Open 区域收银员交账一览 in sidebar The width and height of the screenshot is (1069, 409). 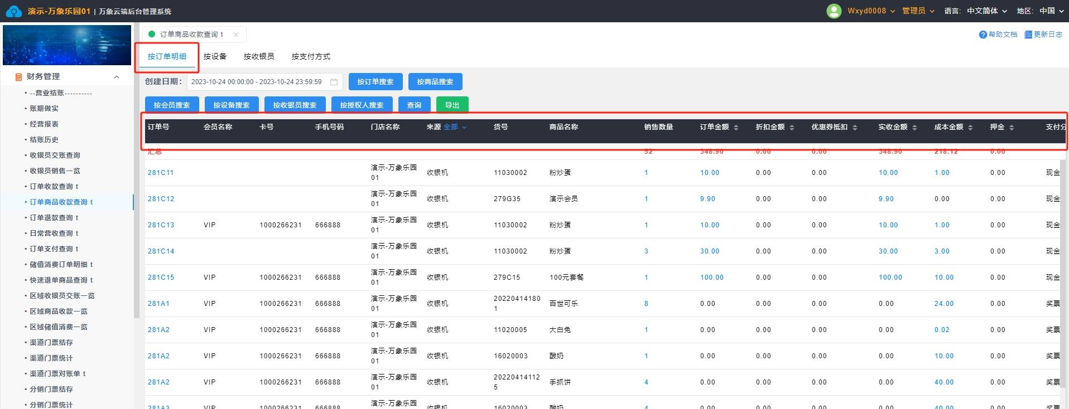click(62, 296)
